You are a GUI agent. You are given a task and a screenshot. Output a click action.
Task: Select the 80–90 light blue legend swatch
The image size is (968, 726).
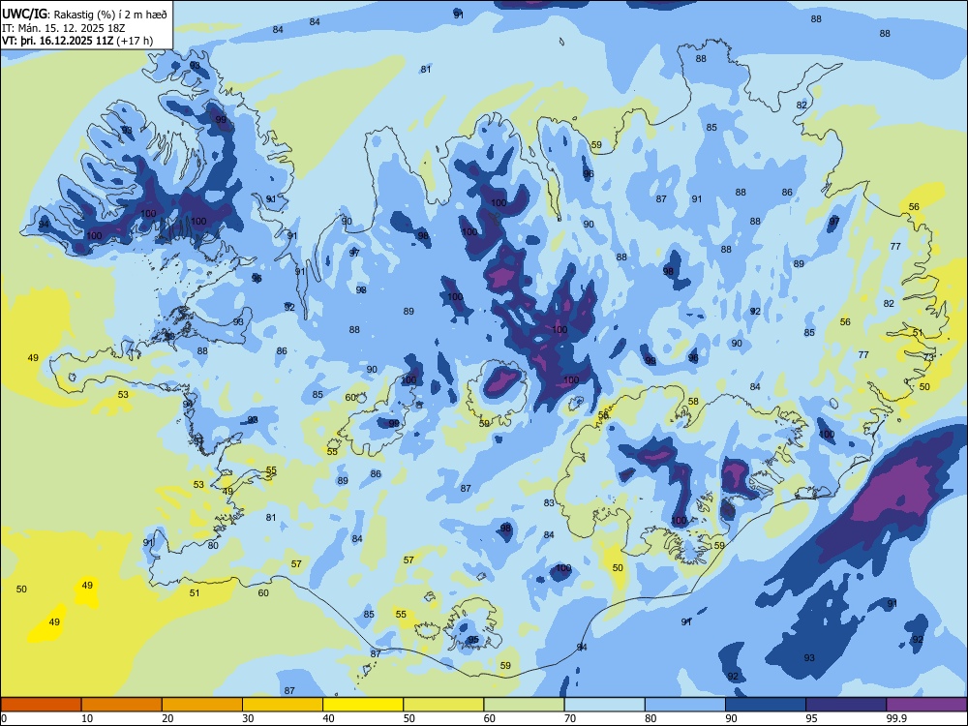click(685, 705)
